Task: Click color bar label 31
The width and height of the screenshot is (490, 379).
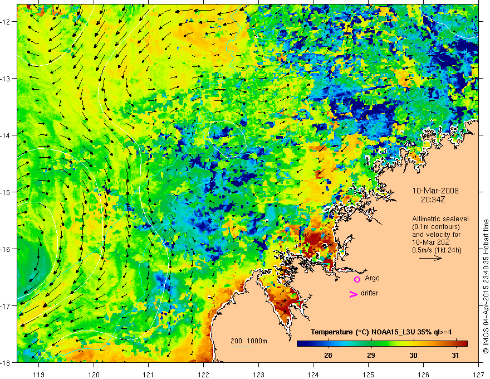Action: pos(455,356)
